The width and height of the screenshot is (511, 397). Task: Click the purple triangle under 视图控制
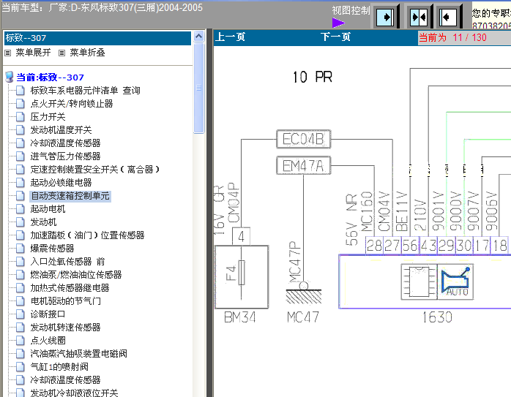pyautogui.click(x=338, y=23)
